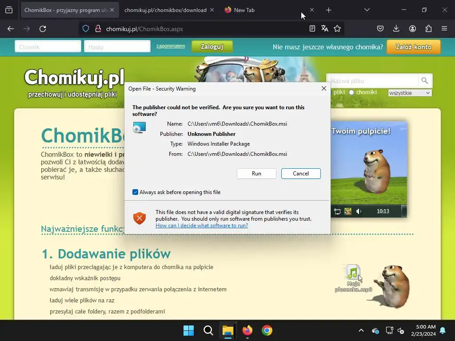This screenshot has height=341, width=455.
Task: Open Firefox tracking protection shield
Action: tap(86, 29)
